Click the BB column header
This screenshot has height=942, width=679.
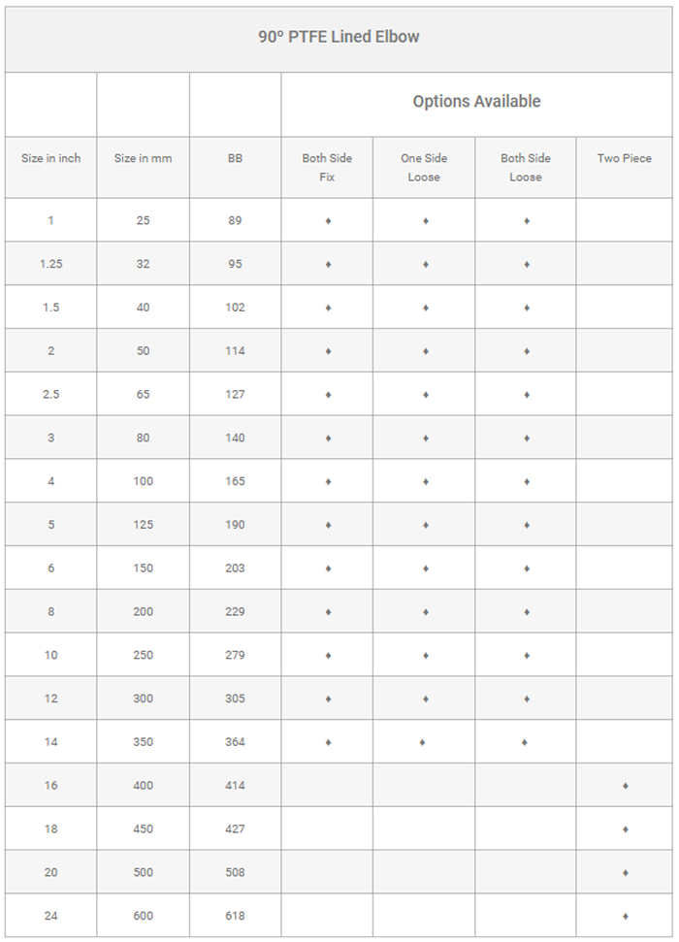pyautogui.click(x=235, y=158)
